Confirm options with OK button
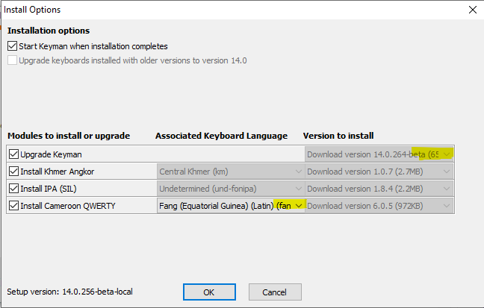The image size is (484, 308). 209,292
